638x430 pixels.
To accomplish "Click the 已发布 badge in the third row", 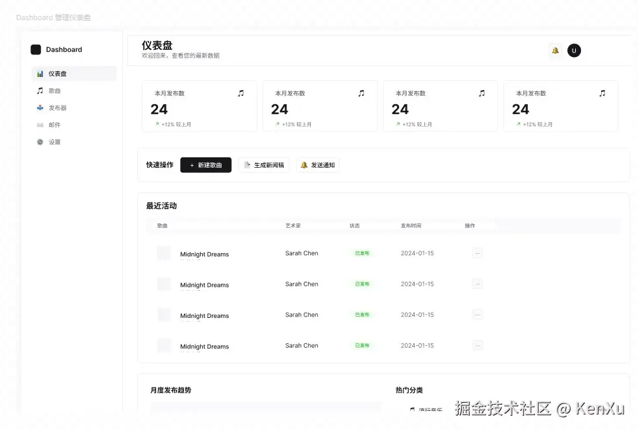I will 362,315.
